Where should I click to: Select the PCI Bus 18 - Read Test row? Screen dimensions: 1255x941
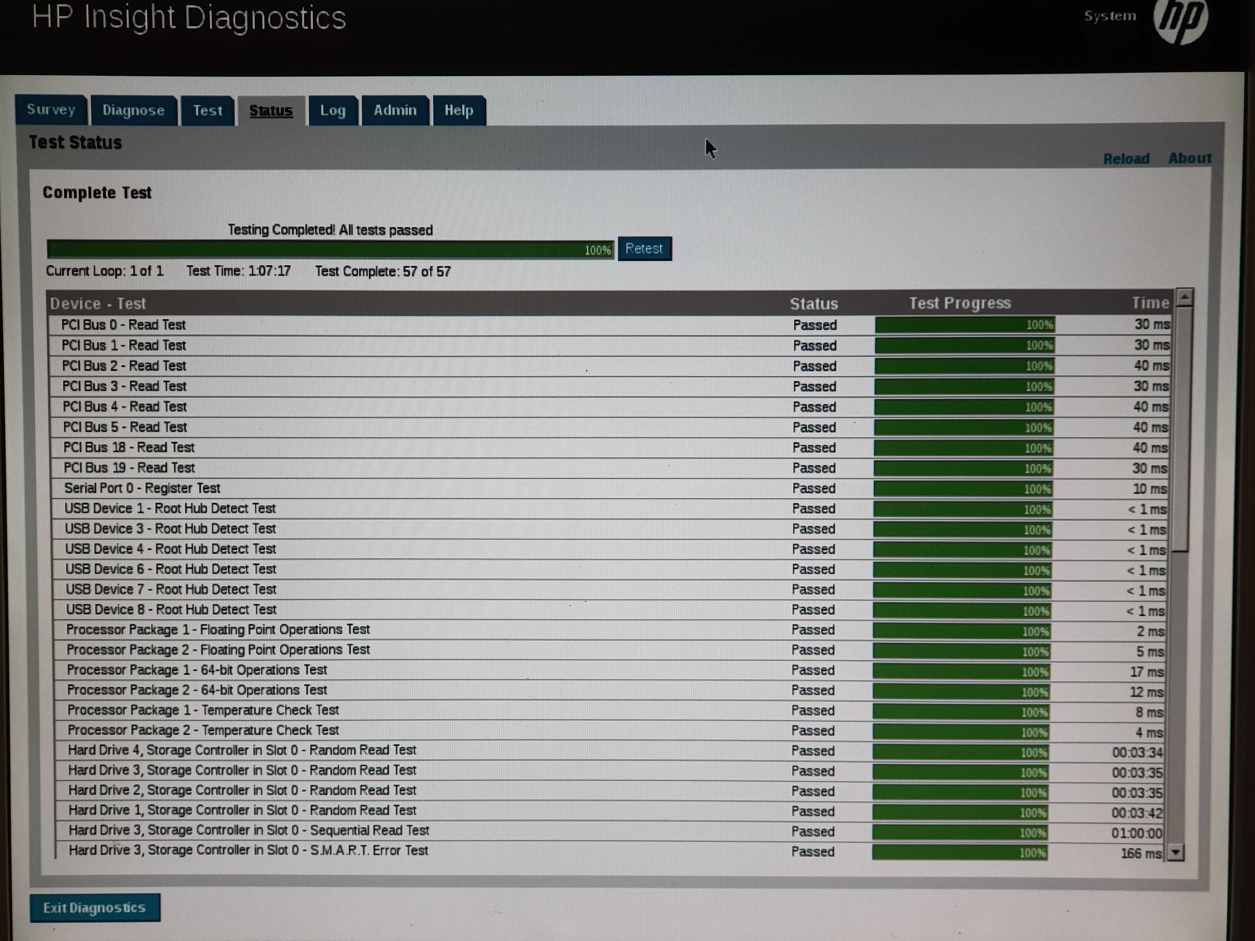pyautogui.click(x=610, y=447)
